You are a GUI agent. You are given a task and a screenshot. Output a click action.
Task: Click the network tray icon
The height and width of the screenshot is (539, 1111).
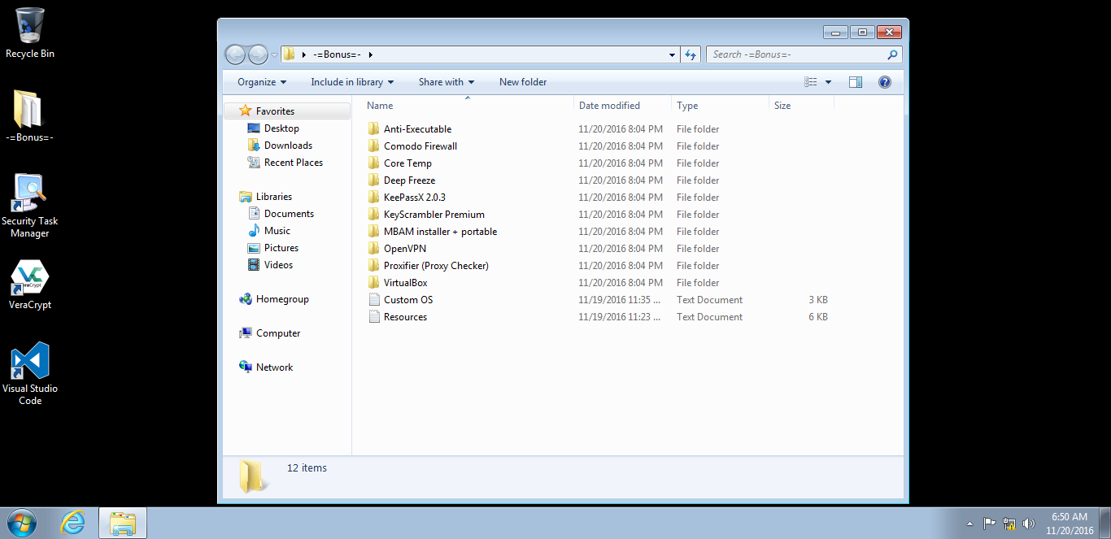1009,524
